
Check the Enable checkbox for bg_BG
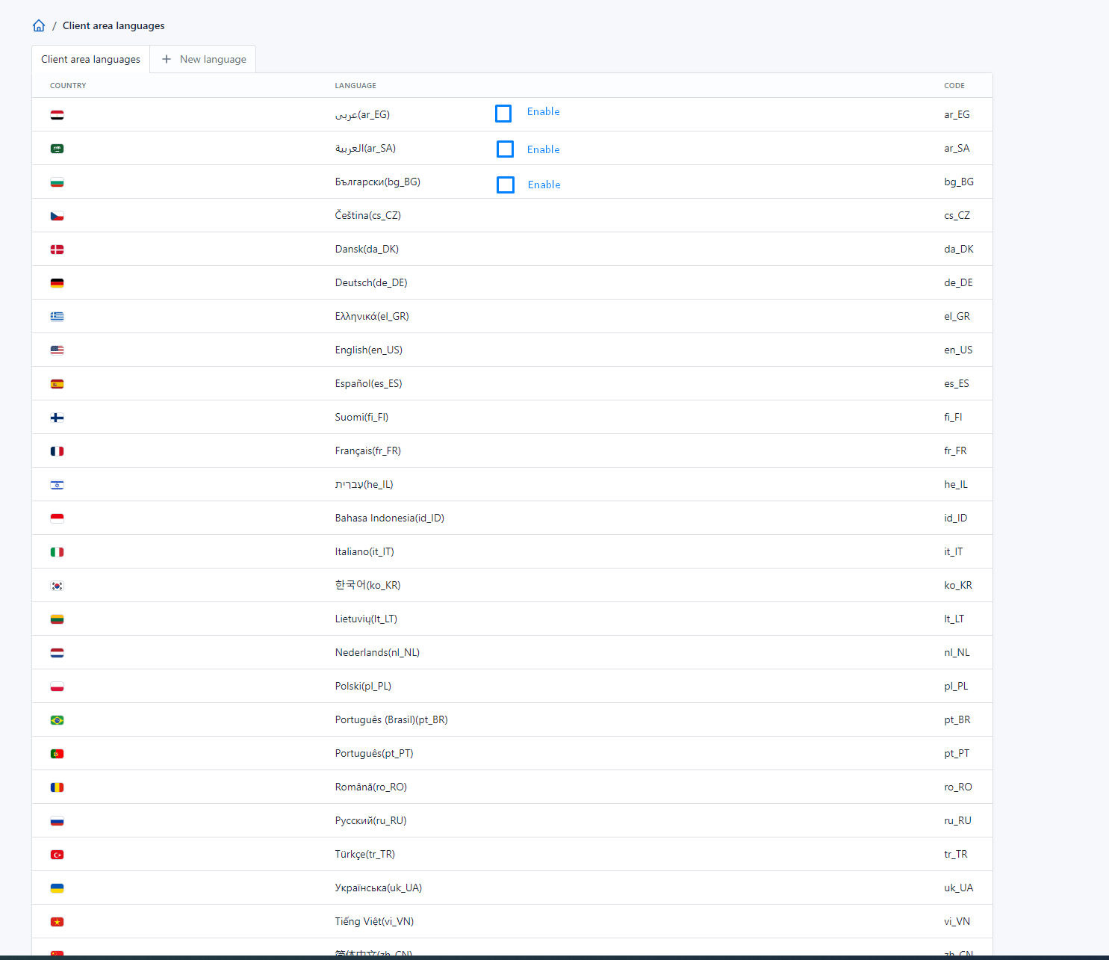pos(506,185)
